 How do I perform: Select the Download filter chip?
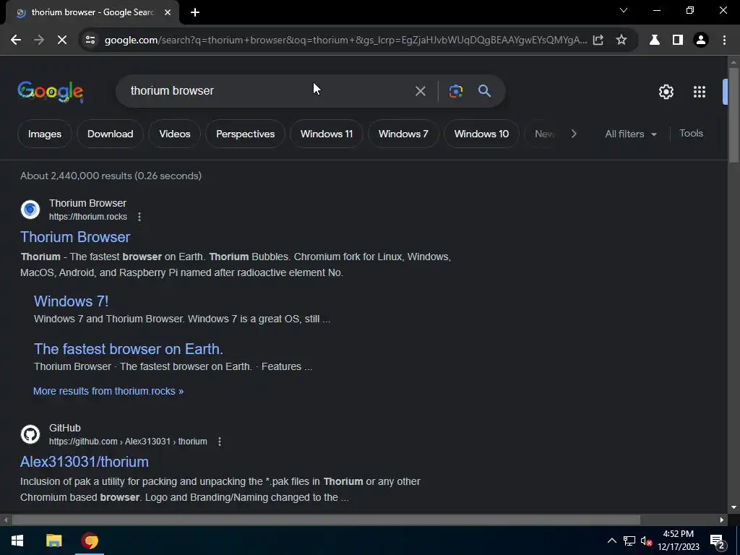click(x=110, y=134)
